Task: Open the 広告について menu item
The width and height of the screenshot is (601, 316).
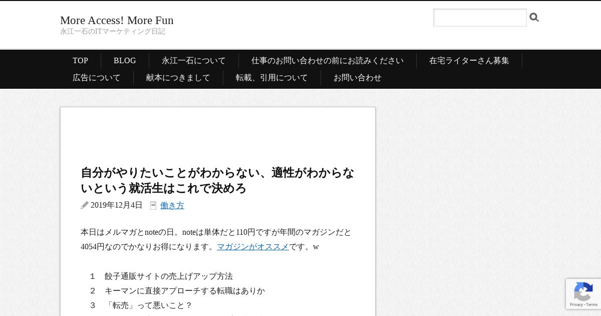Action: point(97,78)
